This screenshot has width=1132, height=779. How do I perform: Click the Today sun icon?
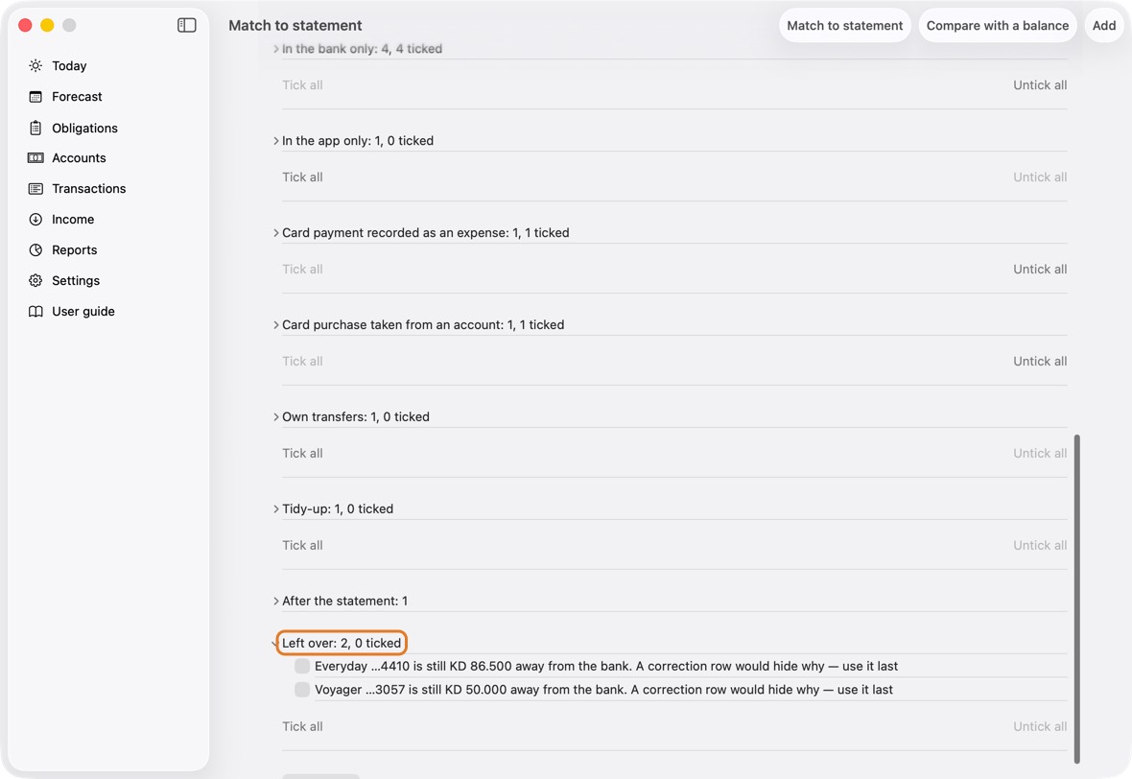[35, 65]
